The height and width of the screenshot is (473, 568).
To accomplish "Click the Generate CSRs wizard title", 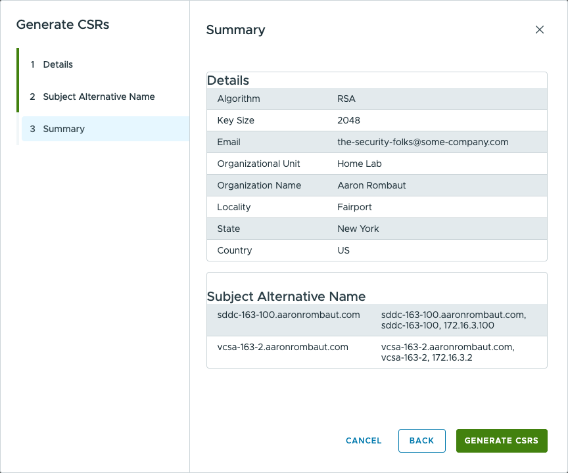I will (x=62, y=25).
